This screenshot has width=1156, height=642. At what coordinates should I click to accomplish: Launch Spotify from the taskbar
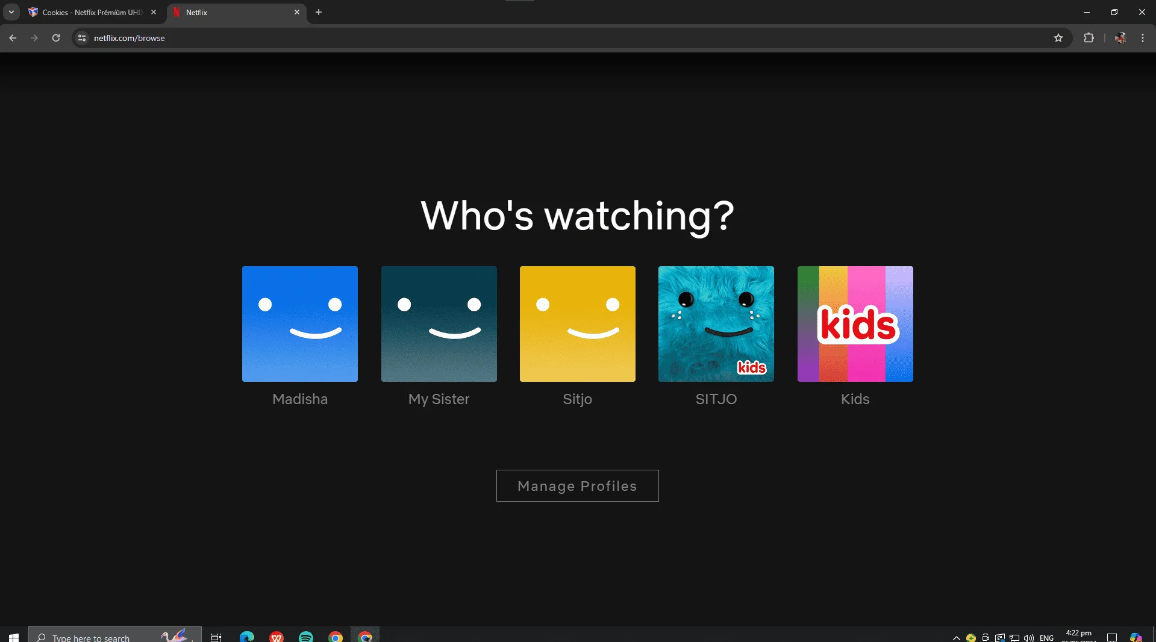(x=306, y=637)
